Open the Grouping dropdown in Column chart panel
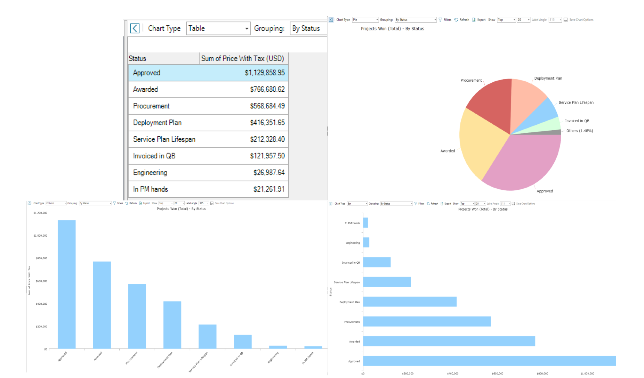 (x=95, y=203)
